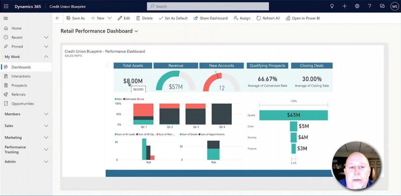Open the Retail Performance Dashboard selector dropdown
The width and height of the screenshot is (401, 196).
pyautogui.click(x=136, y=31)
